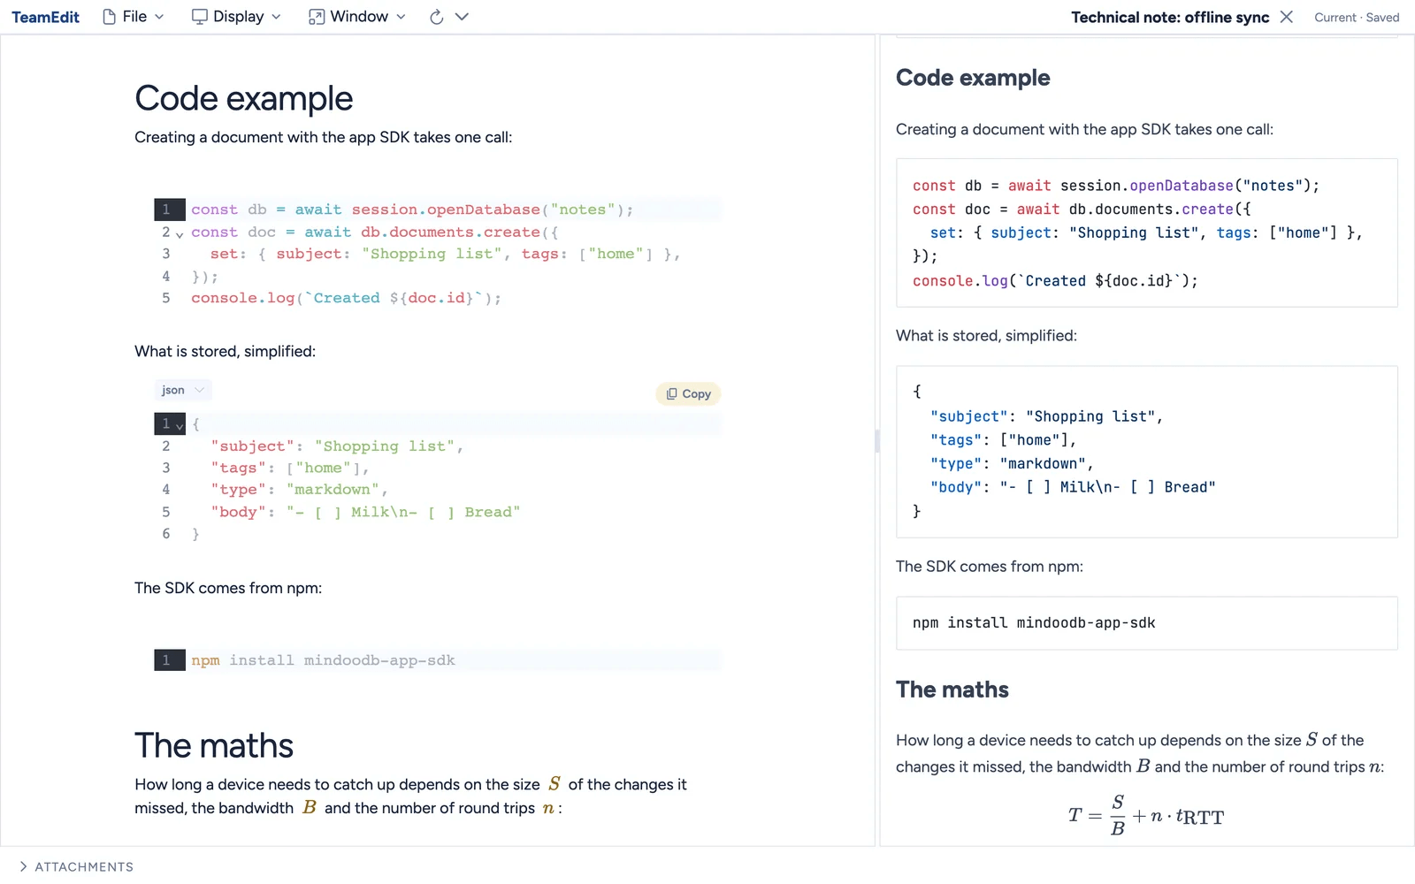
Task: Click the refresh circular arrow icon
Action: pos(436,17)
